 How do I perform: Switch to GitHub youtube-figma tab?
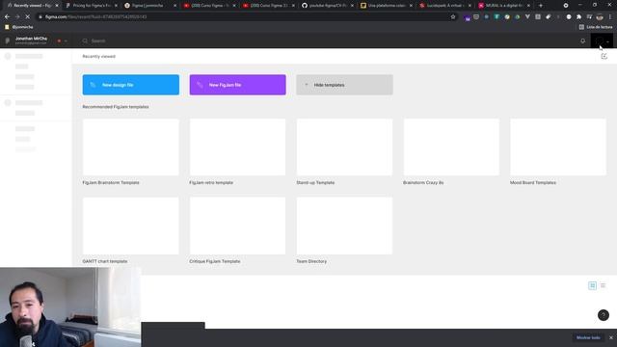coord(327,6)
